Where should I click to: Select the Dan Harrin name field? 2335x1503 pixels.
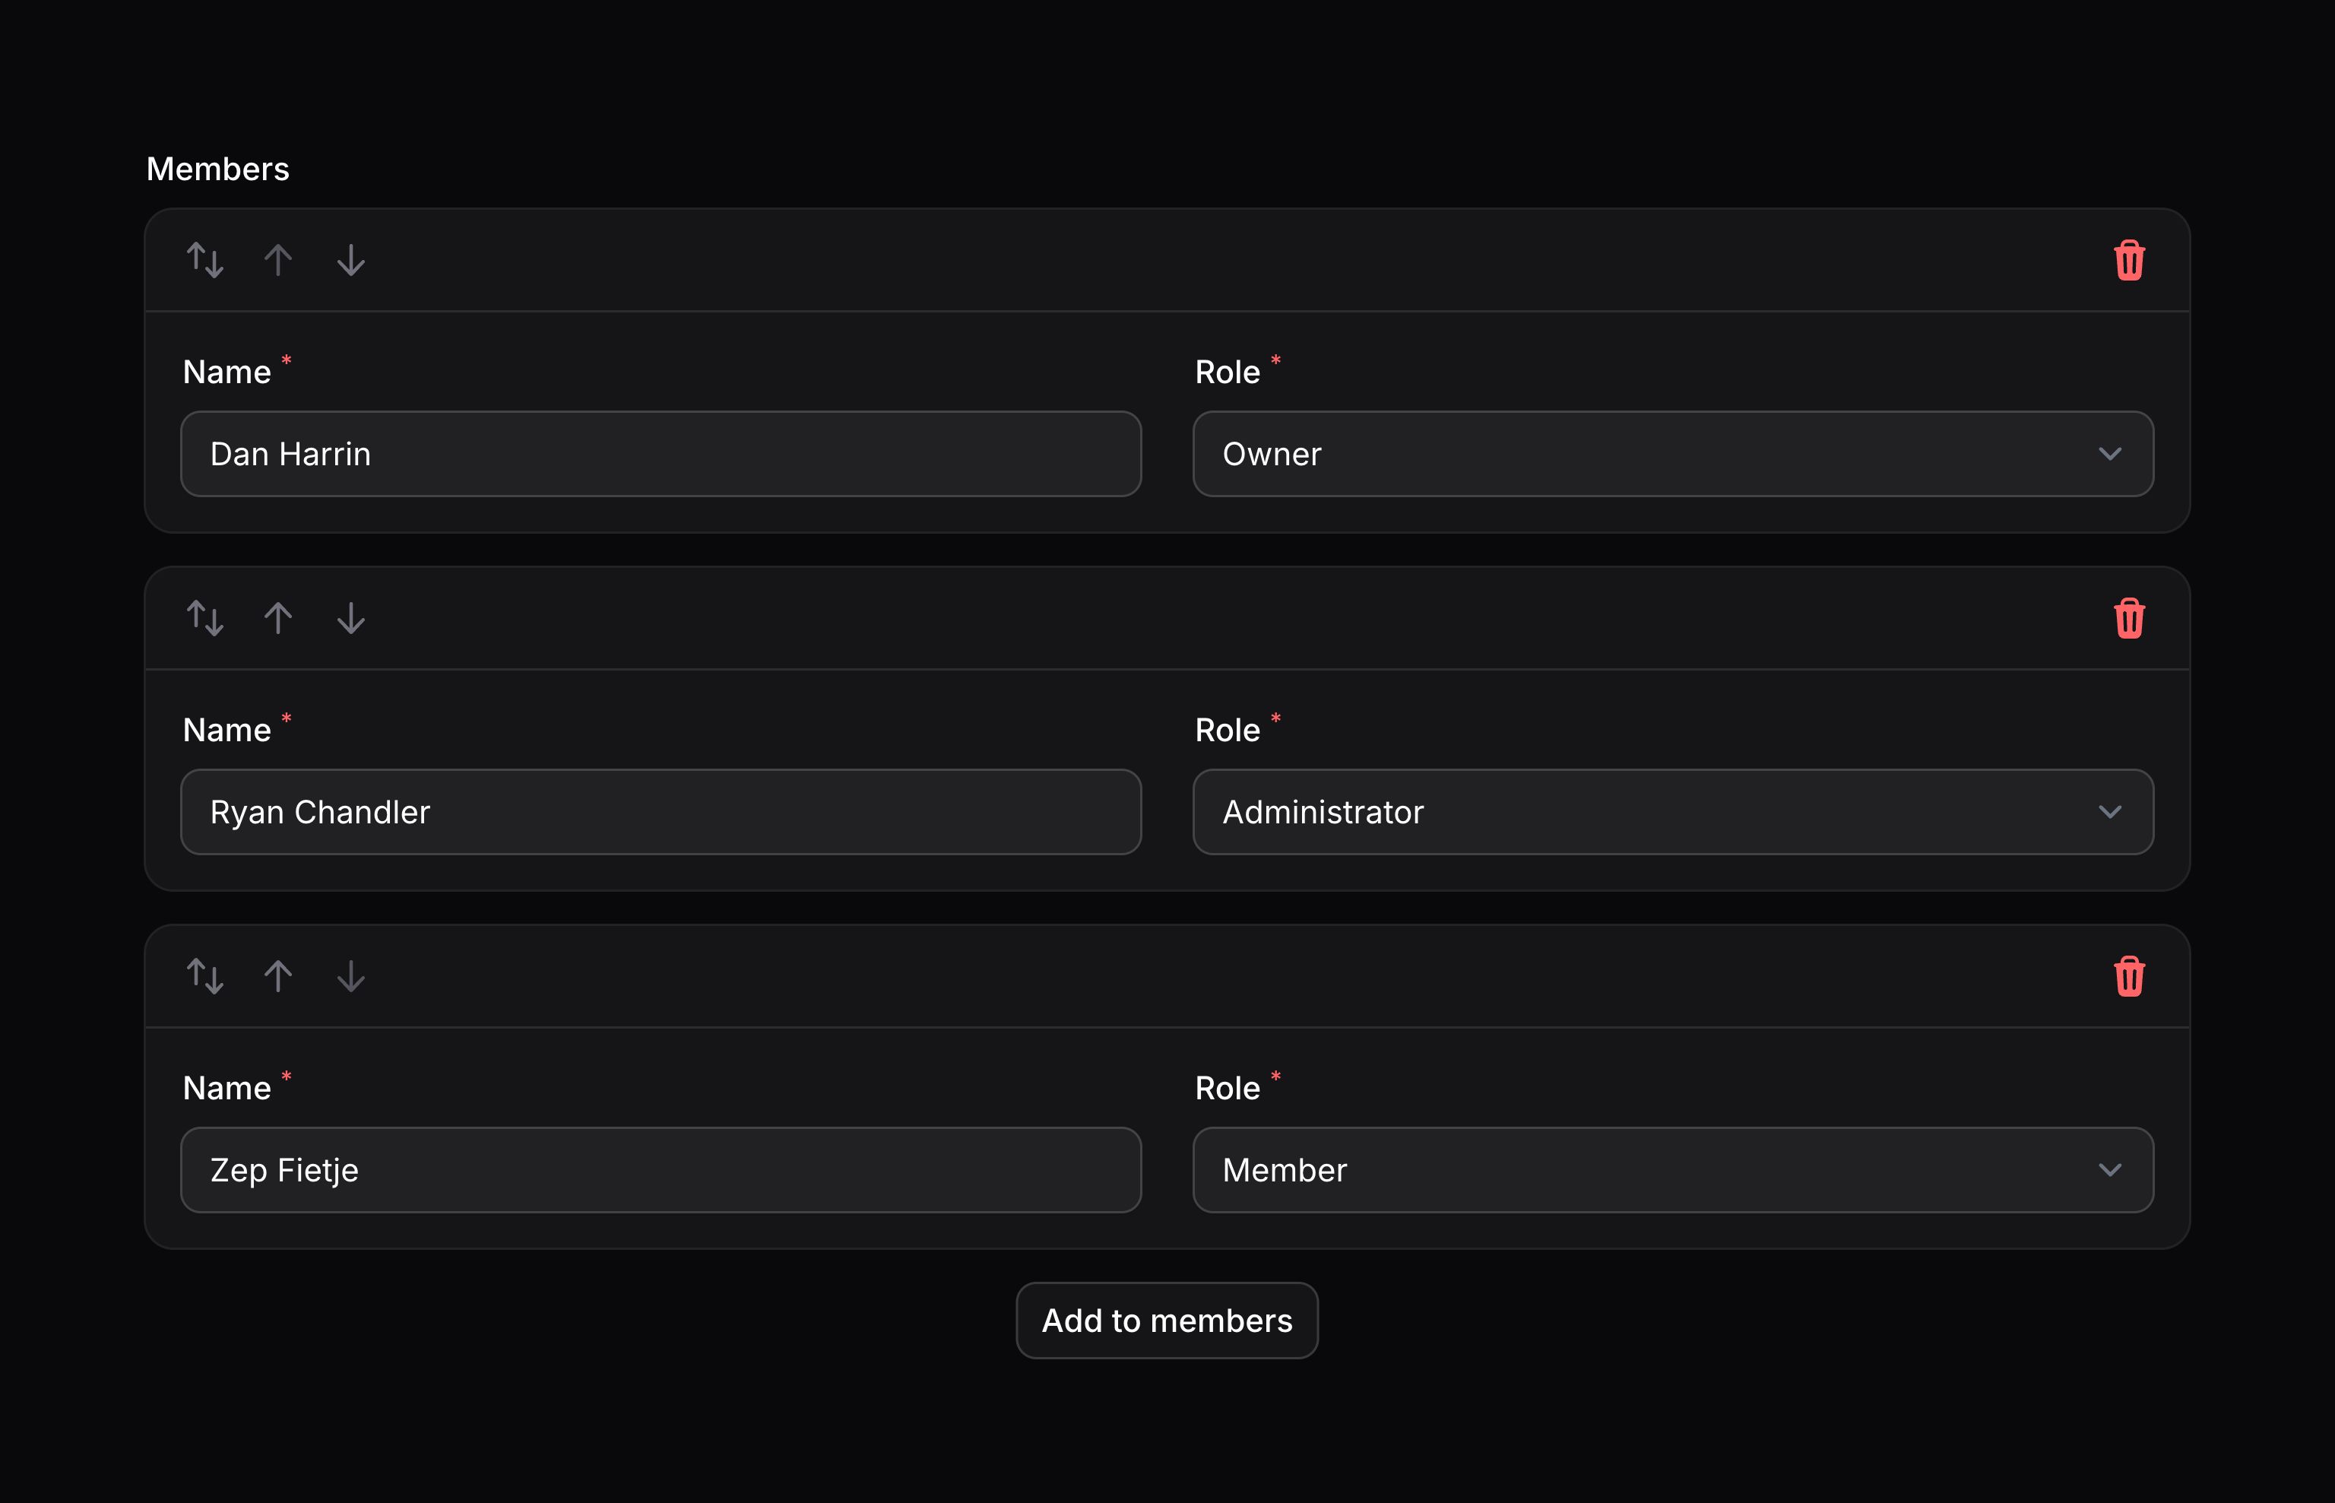661,454
